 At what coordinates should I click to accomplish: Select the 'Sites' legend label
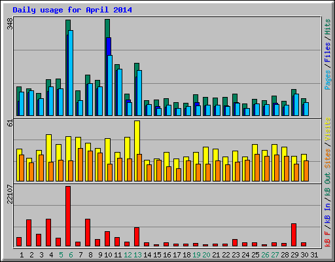pyautogui.click(x=327, y=159)
